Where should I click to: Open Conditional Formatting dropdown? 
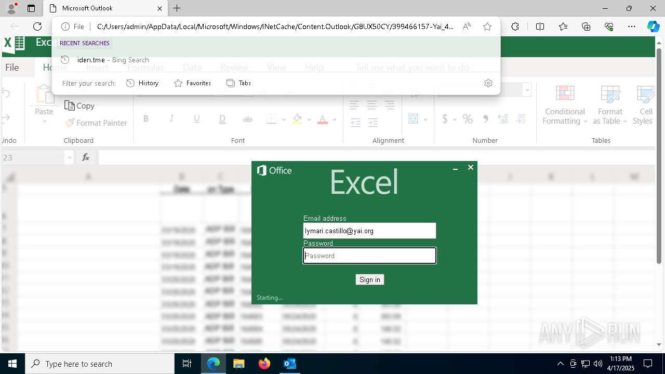(x=565, y=105)
